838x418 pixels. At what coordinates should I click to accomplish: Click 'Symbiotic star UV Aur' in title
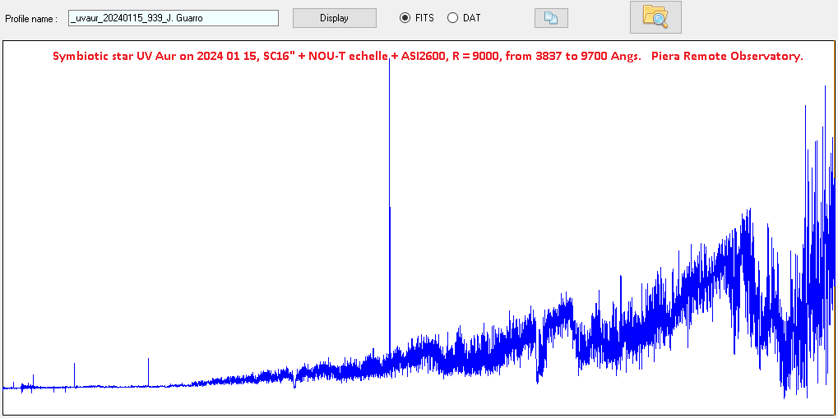(x=107, y=57)
